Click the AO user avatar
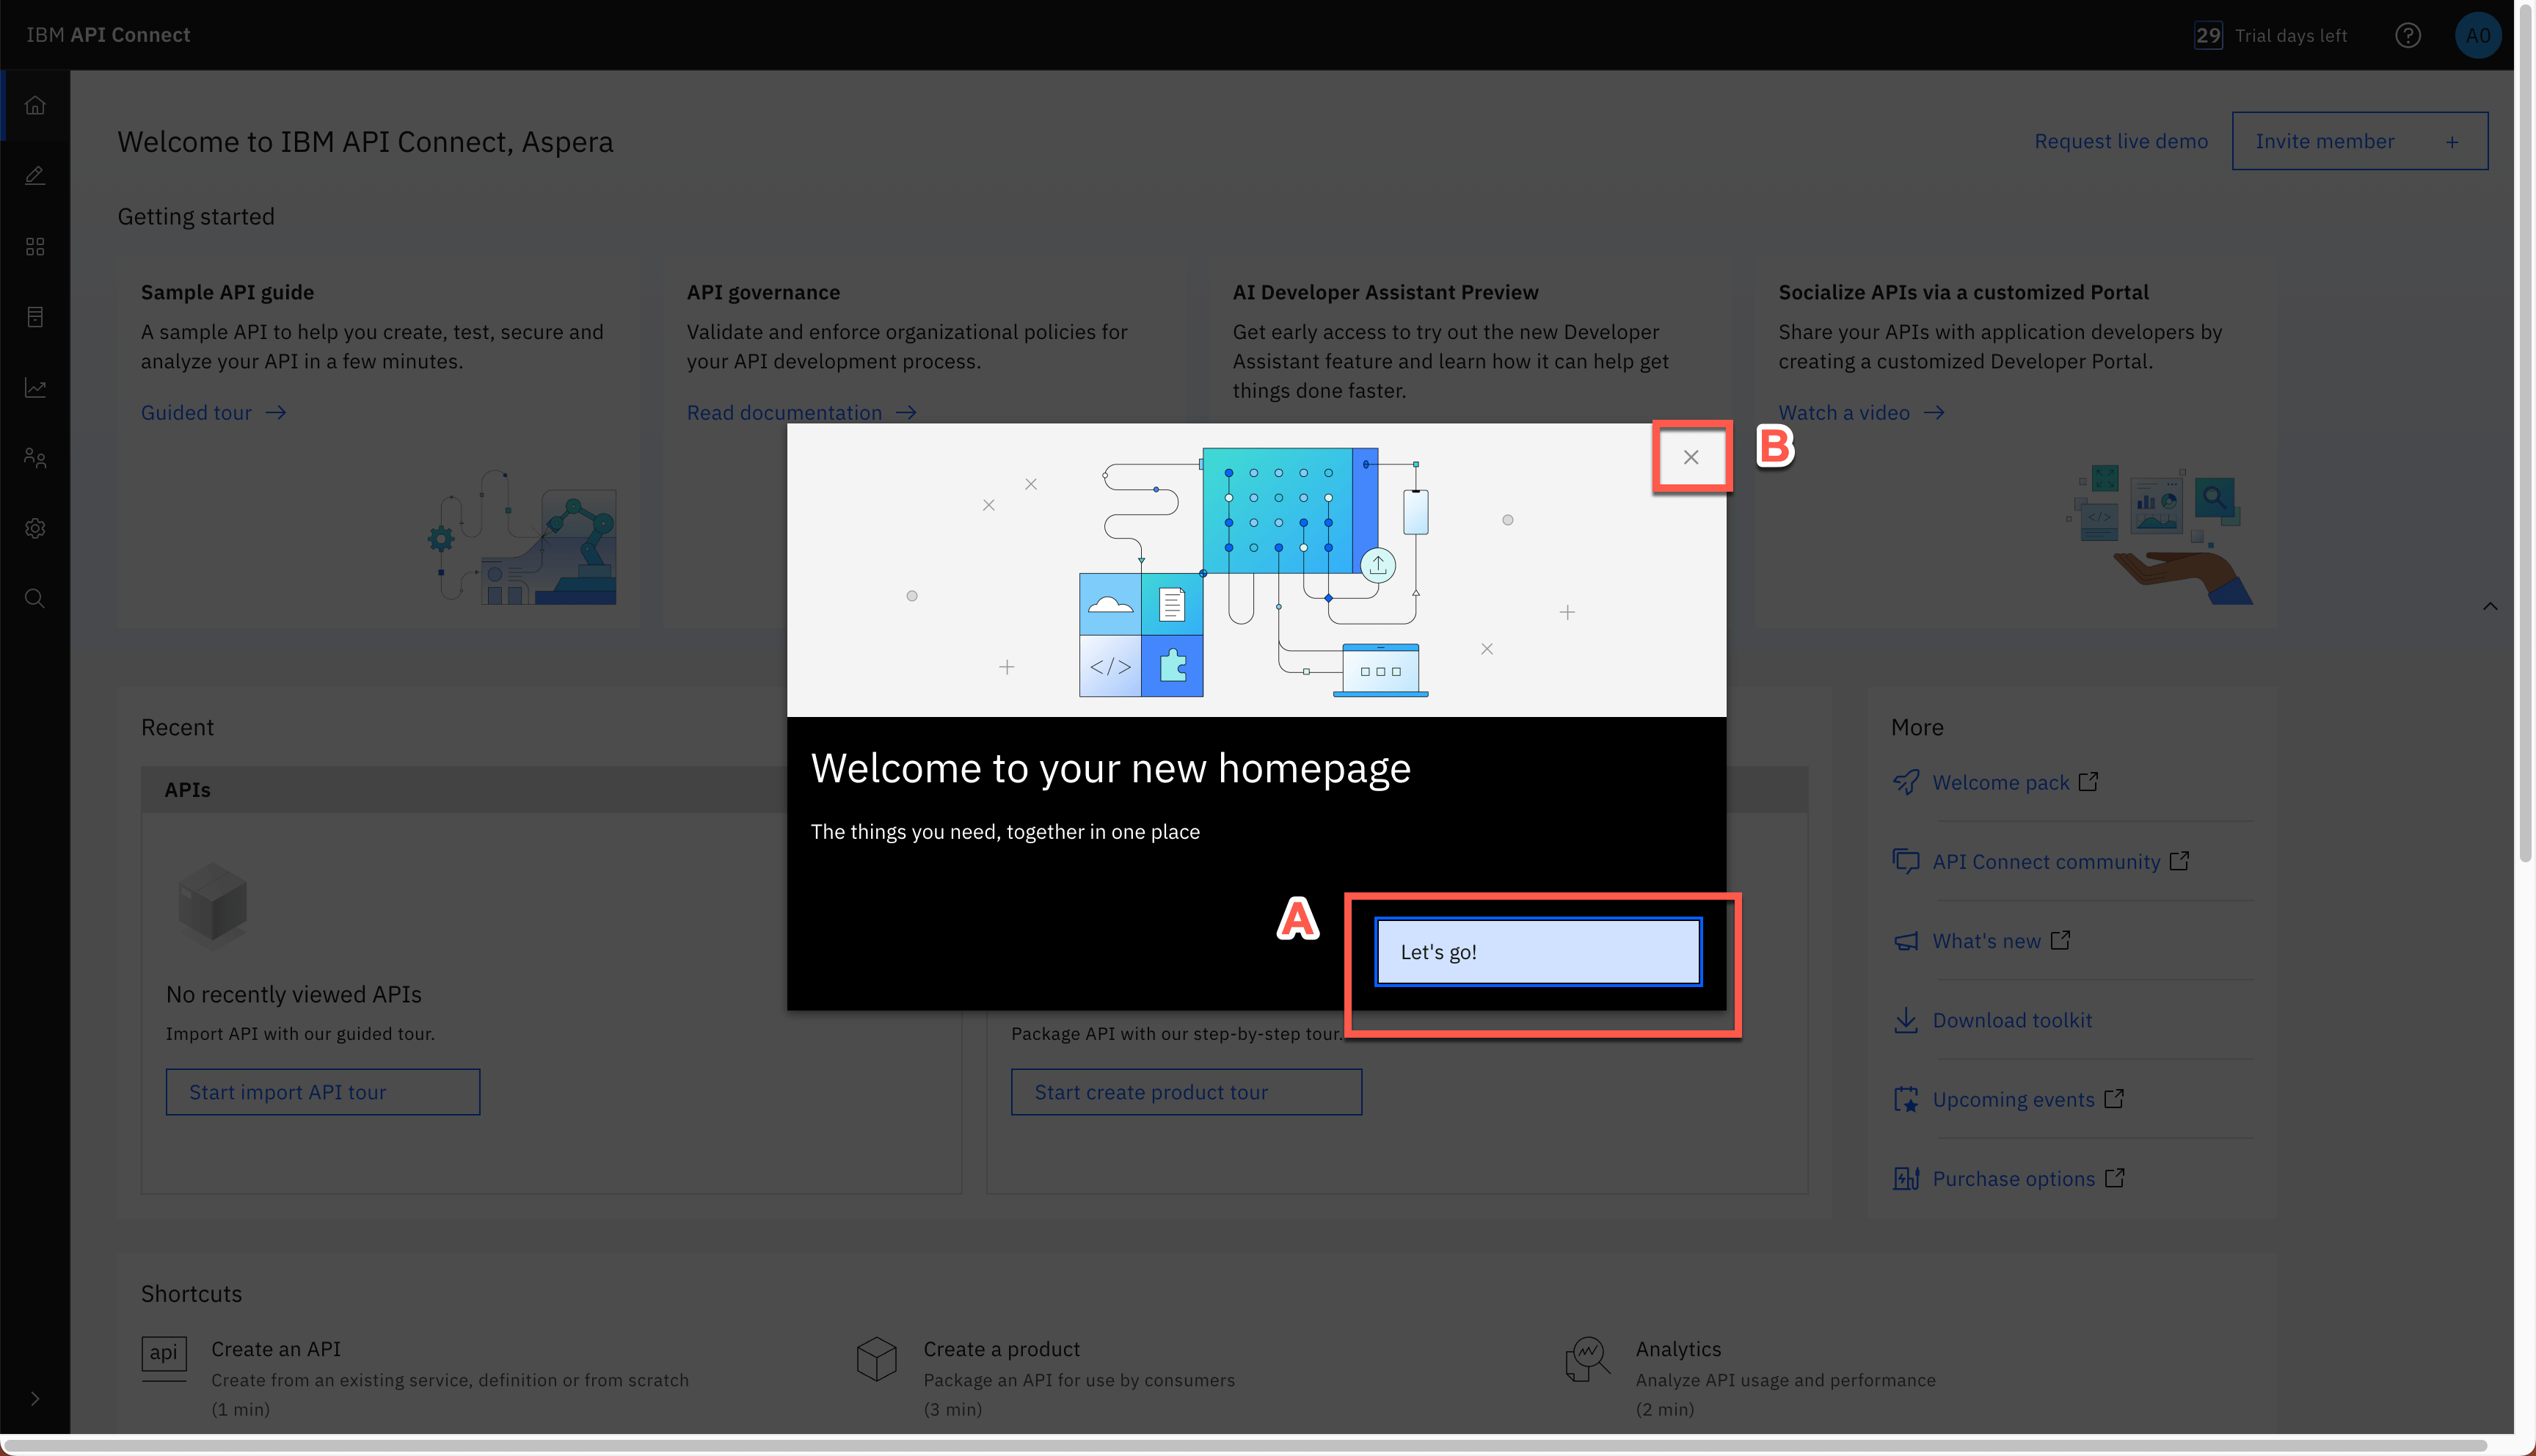The width and height of the screenshot is (2536, 1456). pos(2477,36)
